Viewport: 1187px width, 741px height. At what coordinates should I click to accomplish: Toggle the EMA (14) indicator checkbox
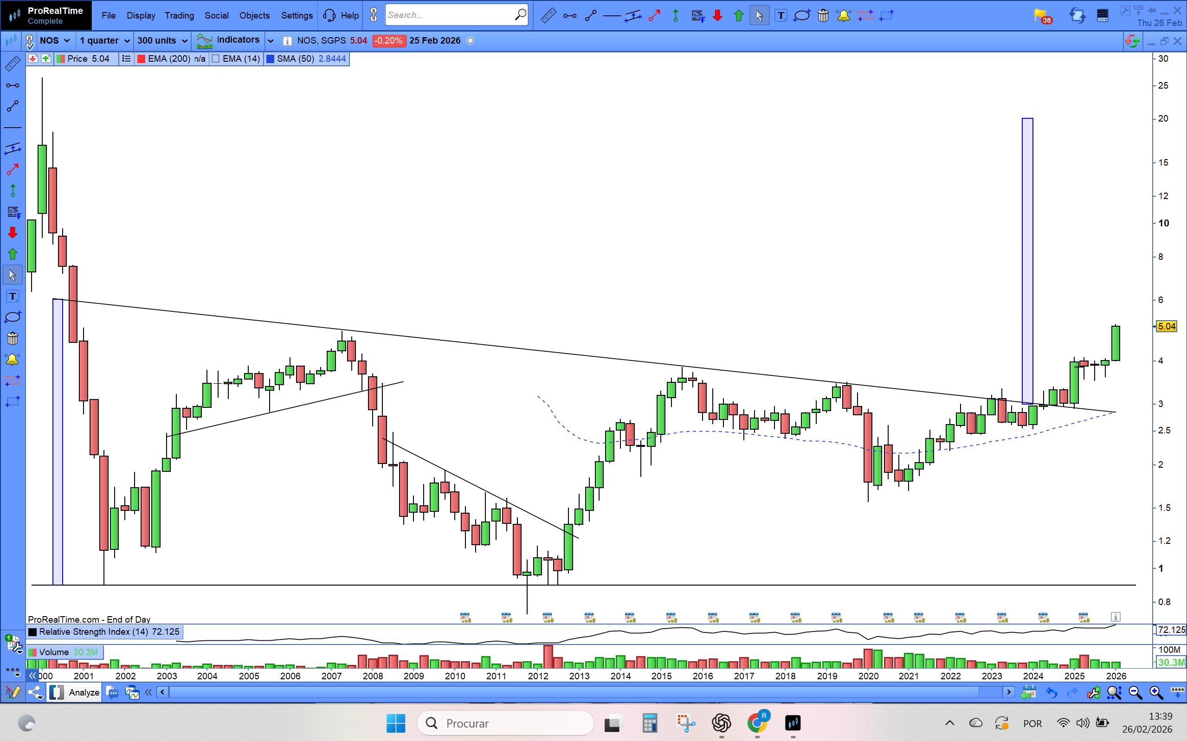[x=216, y=59]
